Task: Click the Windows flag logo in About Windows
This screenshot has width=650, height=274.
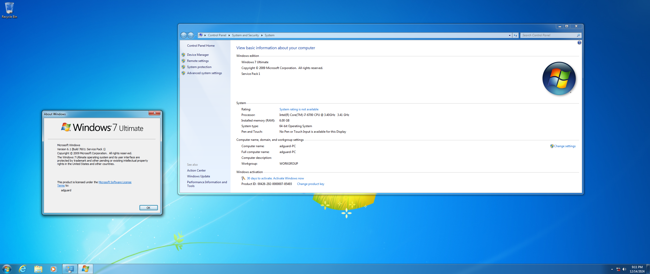Action: tap(66, 127)
